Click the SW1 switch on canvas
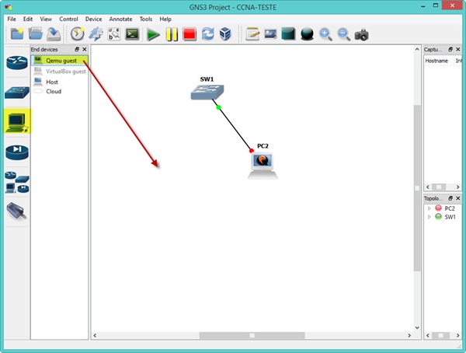 207,92
